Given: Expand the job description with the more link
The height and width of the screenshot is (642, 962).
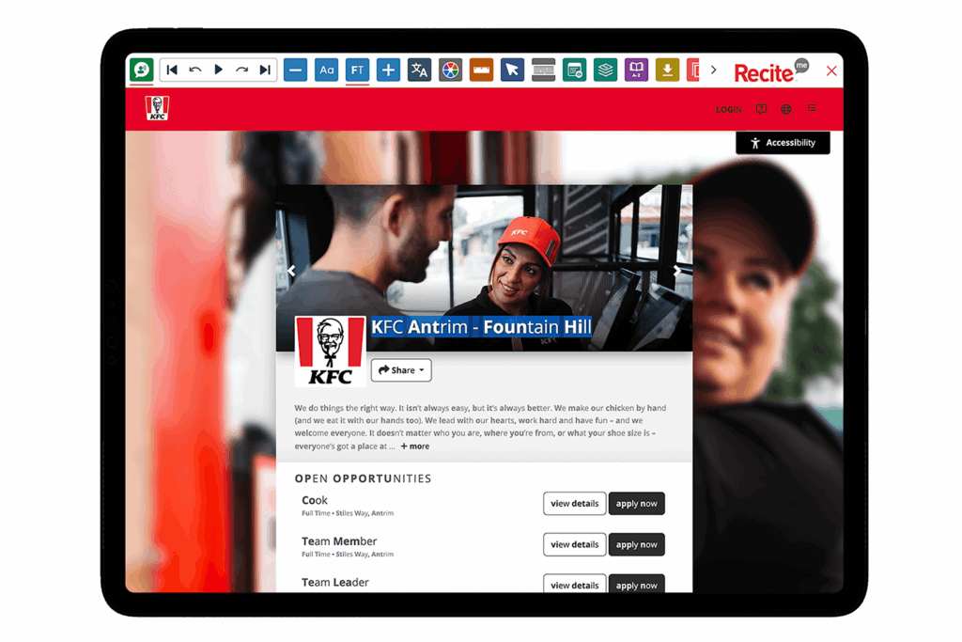Looking at the screenshot, I should (414, 446).
